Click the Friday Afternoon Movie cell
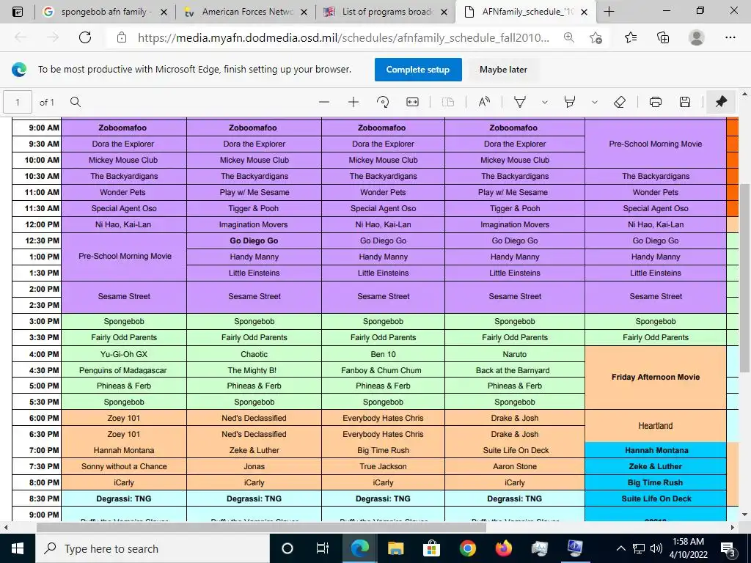Image resolution: width=751 pixels, height=563 pixels. click(x=655, y=378)
